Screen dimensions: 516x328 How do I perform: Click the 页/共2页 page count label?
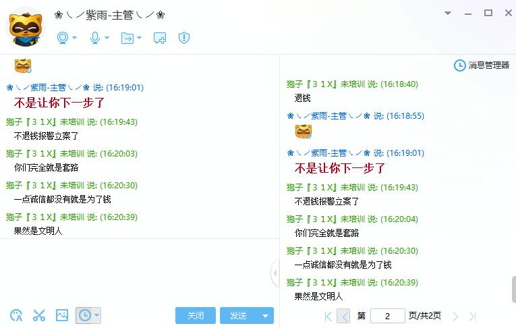click(x=424, y=316)
